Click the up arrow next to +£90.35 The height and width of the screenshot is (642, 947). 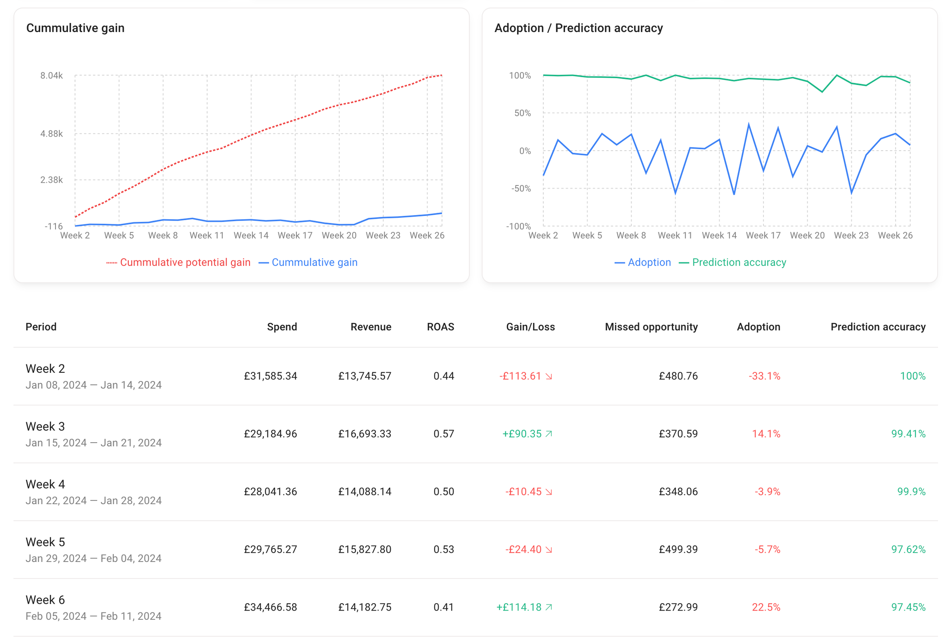(x=549, y=434)
